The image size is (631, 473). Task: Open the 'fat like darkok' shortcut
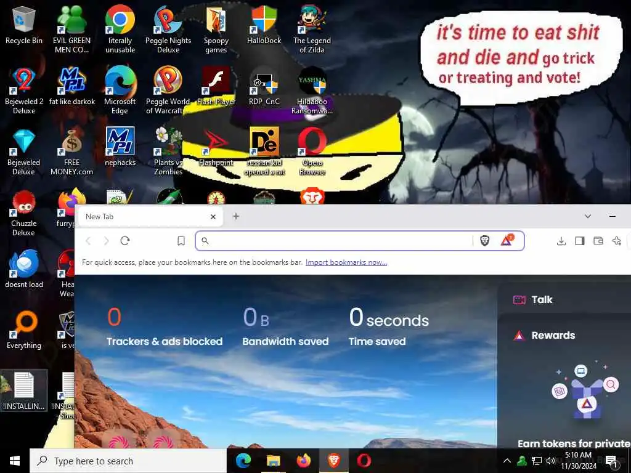(x=71, y=87)
